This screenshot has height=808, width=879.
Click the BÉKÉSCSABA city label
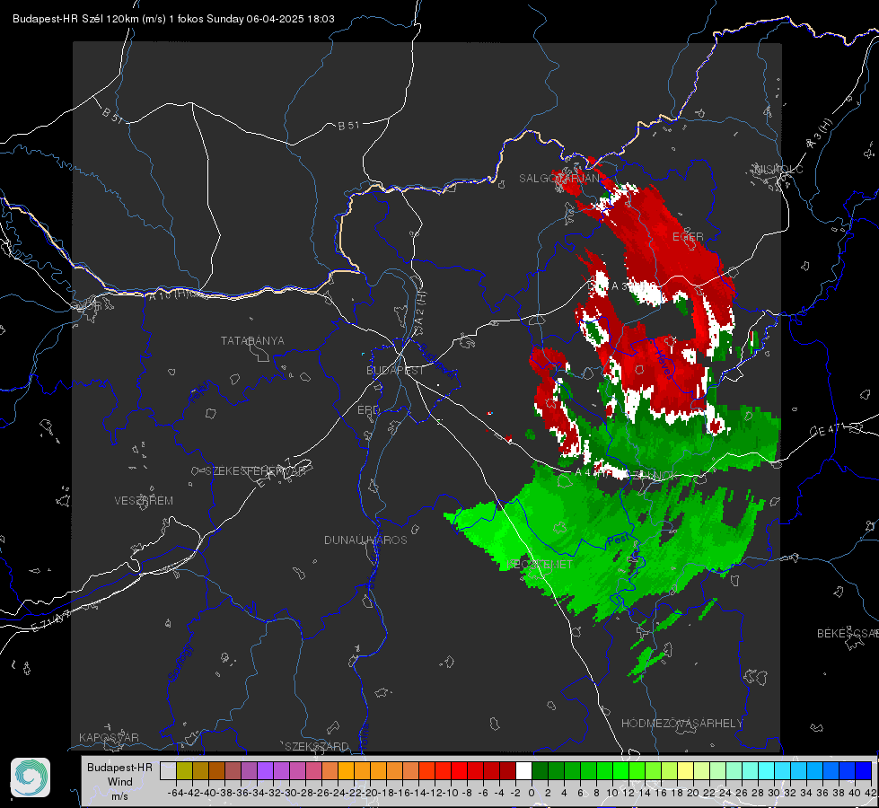(x=848, y=634)
